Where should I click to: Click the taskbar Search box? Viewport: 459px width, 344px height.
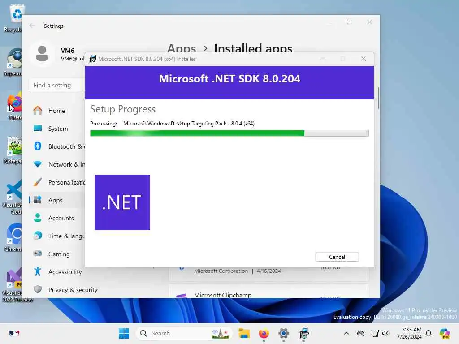pyautogui.click(x=184, y=333)
